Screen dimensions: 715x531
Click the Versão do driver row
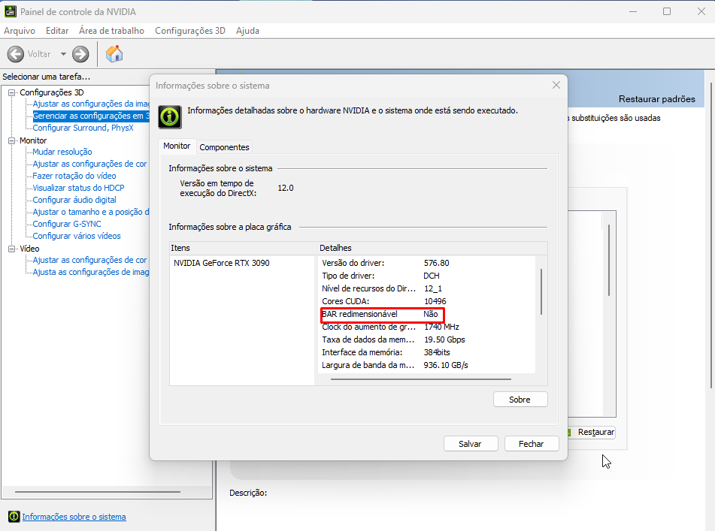click(x=426, y=263)
